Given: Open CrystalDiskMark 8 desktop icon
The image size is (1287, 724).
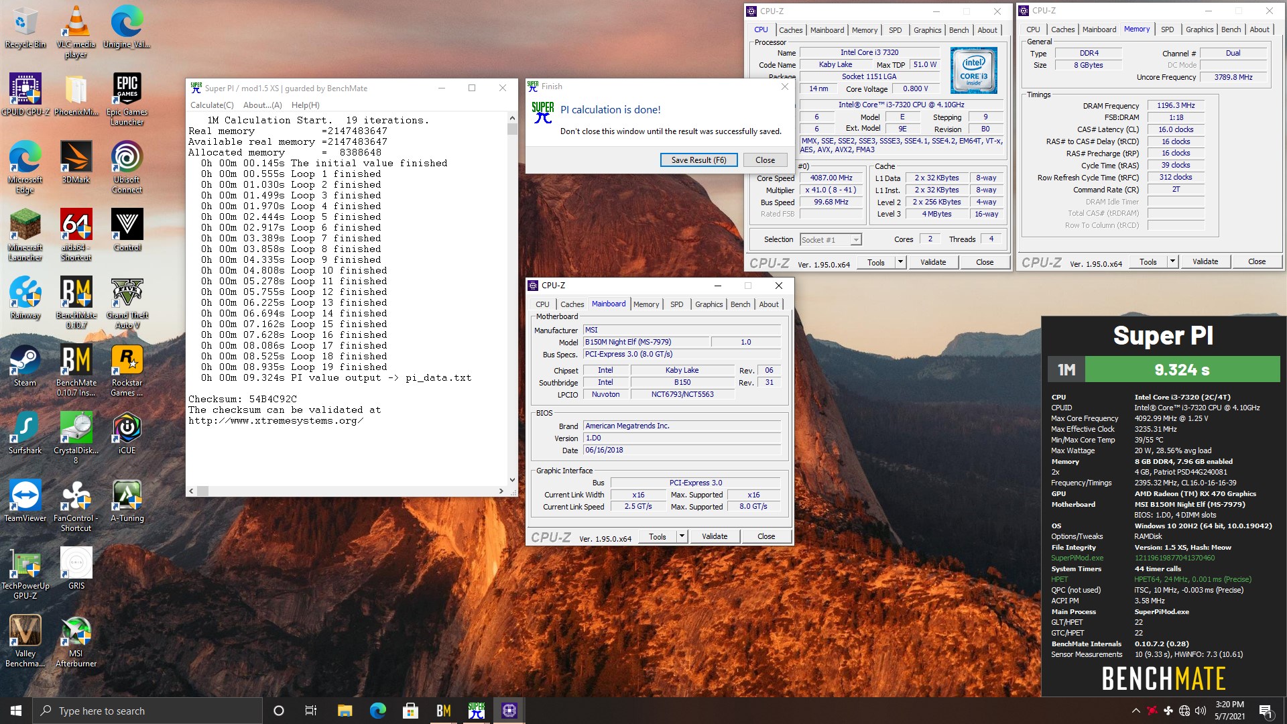Looking at the screenshot, I should [x=76, y=438].
